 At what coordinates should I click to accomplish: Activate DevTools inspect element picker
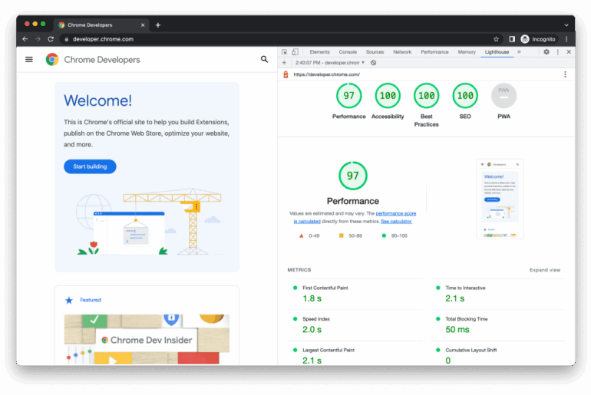285,52
